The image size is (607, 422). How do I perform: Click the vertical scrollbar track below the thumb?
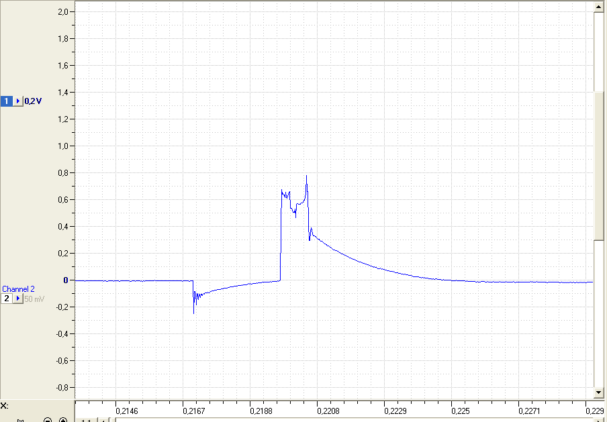point(598,313)
